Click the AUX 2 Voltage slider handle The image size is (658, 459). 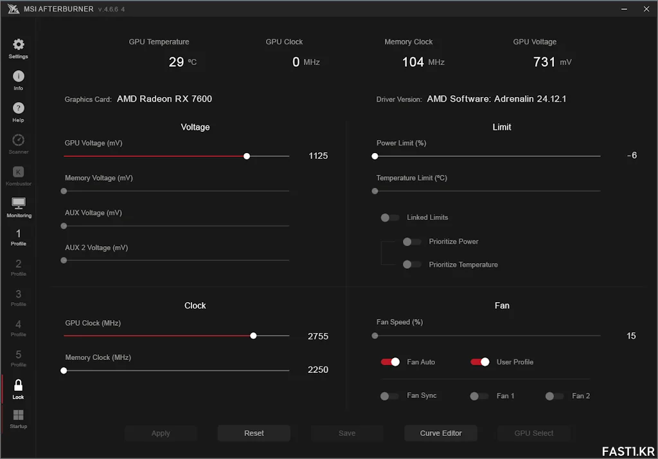(64, 260)
